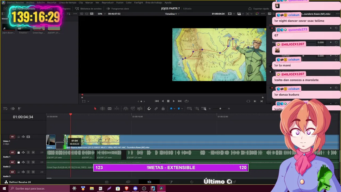
Task: Select Timeline 1 thumbnail in media pool
Action: (x=23, y=29)
